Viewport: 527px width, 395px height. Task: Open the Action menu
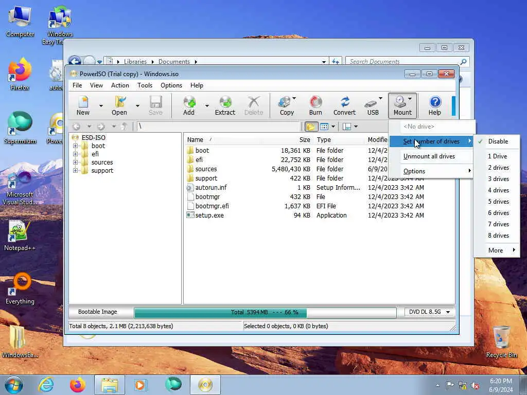point(120,85)
